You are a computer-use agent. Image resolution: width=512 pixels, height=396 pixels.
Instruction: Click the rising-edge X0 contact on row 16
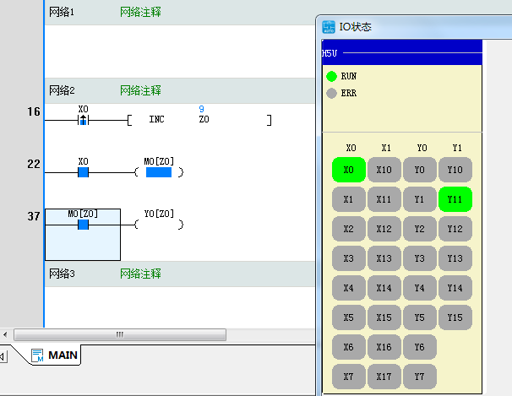coord(83,121)
